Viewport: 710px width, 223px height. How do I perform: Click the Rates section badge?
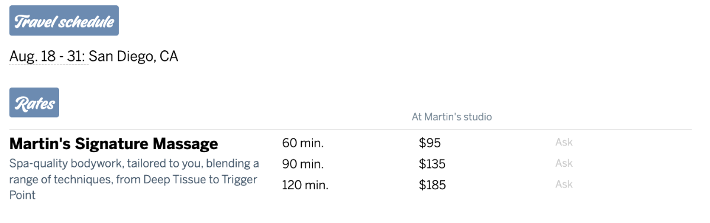click(34, 102)
